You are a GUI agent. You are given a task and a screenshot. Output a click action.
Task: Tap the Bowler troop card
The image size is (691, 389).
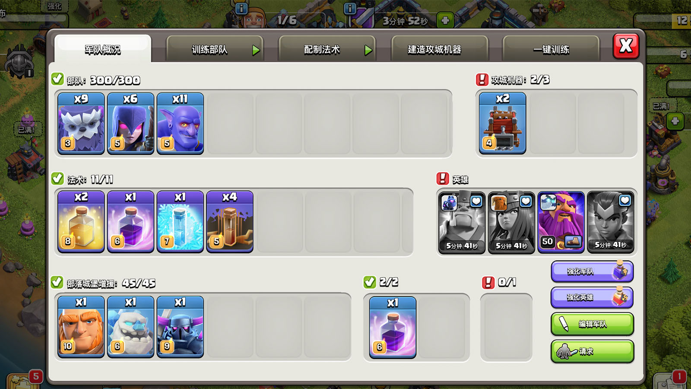(x=181, y=123)
